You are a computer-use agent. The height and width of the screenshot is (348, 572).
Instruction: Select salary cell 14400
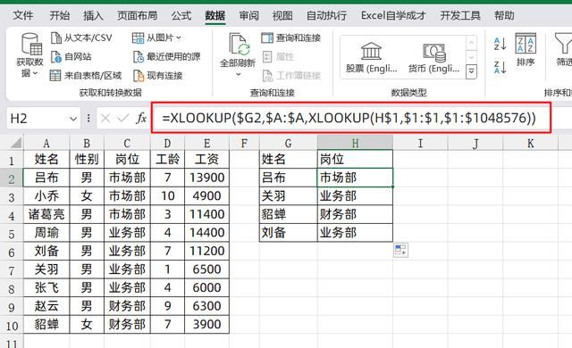pos(206,233)
